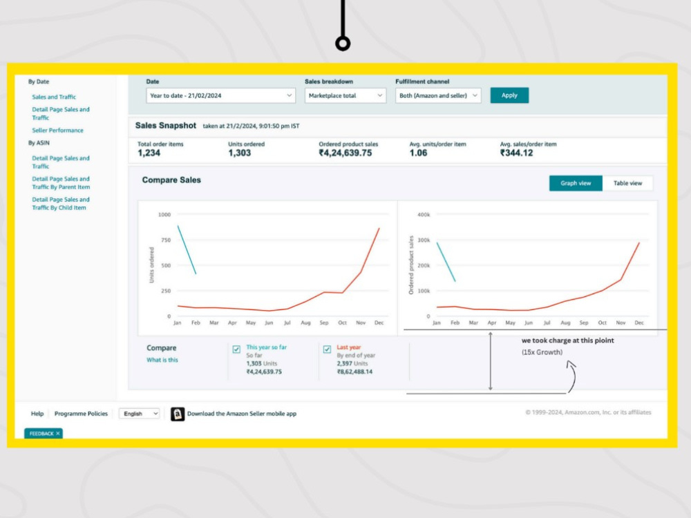Click the Units ordered value 1,303
Image resolution: width=691 pixels, height=518 pixels.
coord(239,153)
